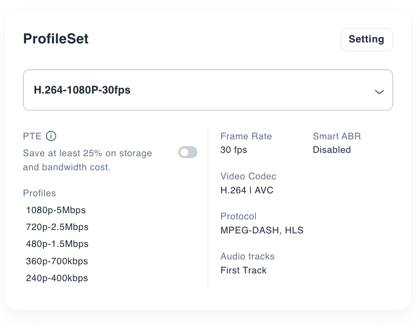Expand the profile set dropdown chevron
The height and width of the screenshot is (325, 417).
point(379,92)
